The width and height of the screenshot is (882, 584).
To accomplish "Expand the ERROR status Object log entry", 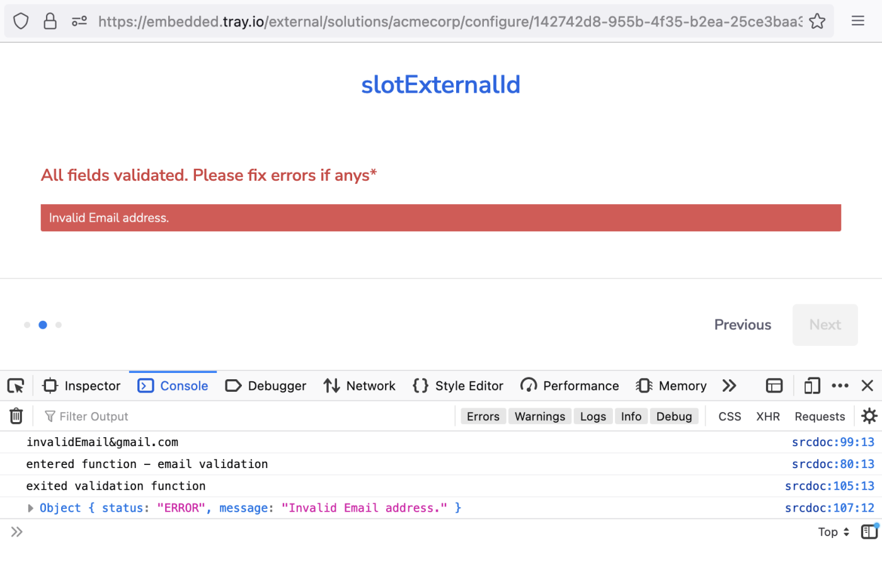I will tap(30, 508).
